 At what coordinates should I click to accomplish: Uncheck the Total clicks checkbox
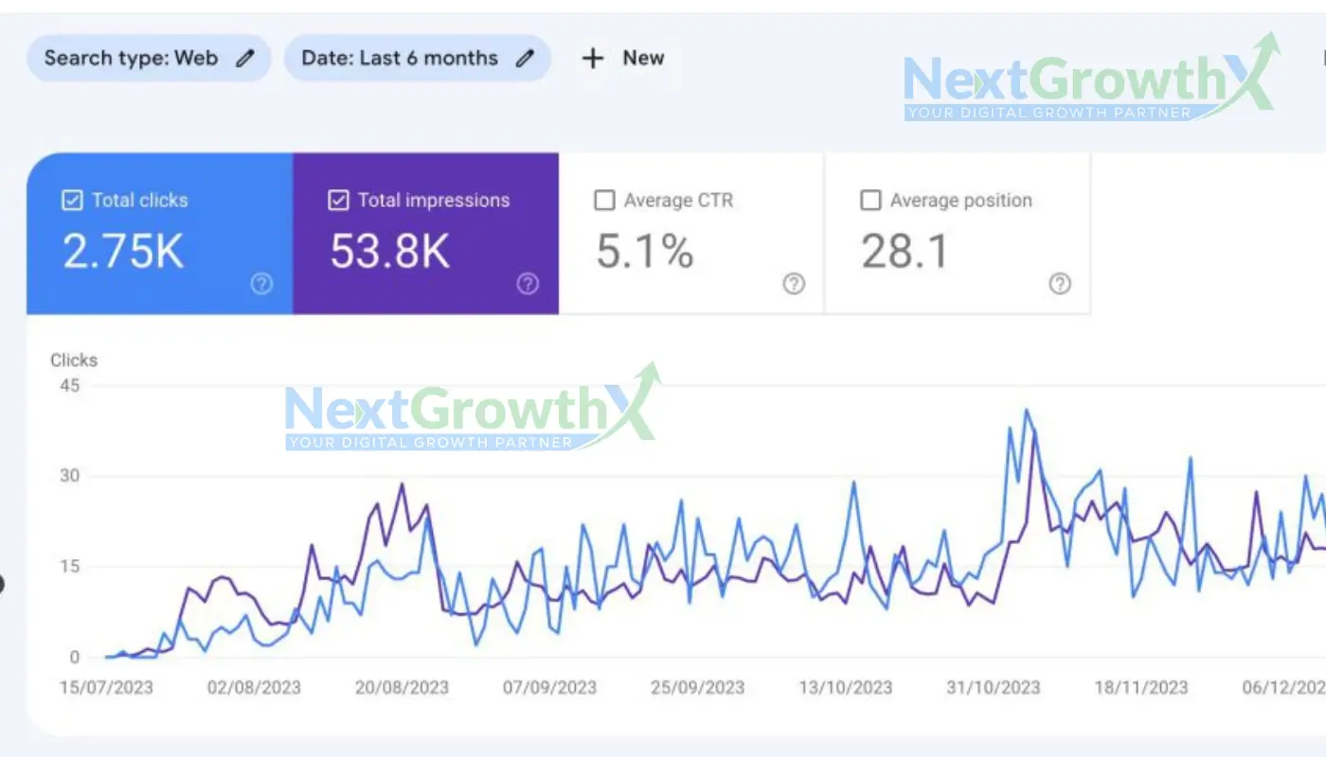tap(72, 201)
